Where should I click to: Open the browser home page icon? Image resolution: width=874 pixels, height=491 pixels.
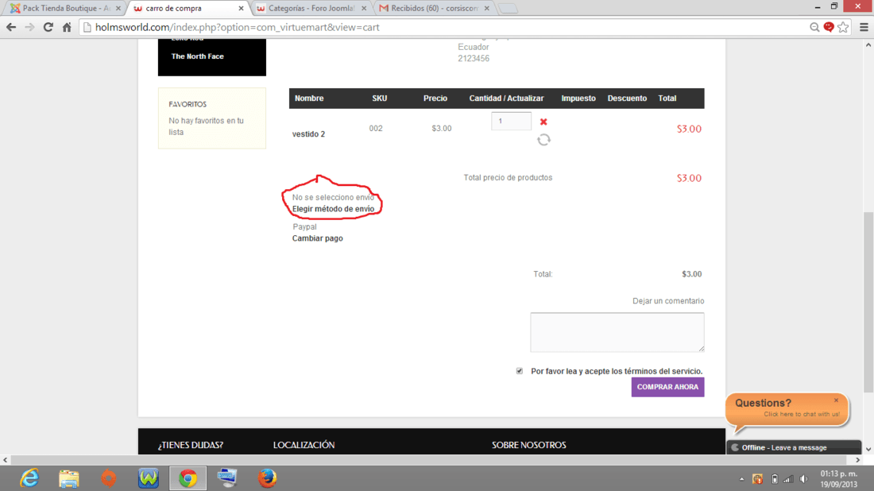(x=67, y=27)
